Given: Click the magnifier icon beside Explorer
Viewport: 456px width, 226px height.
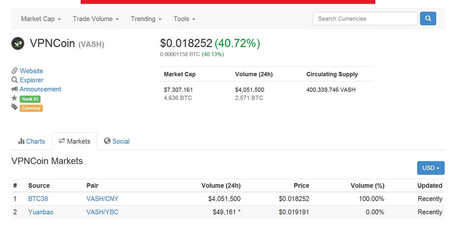Looking at the screenshot, I should coord(14,80).
